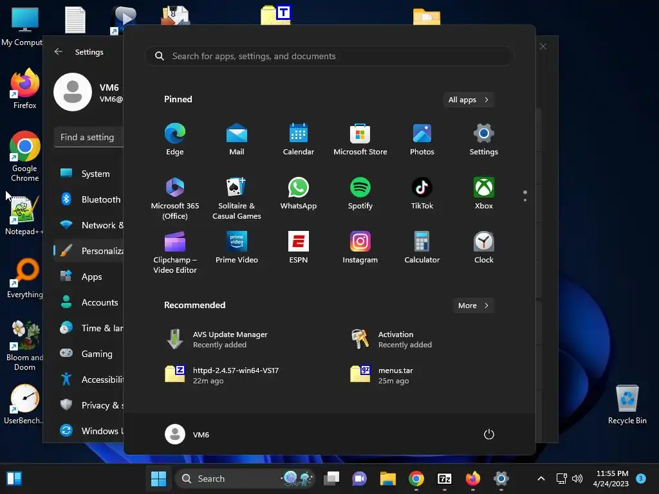
Task: Open the widgets panel on taskbar
Action: pyautogui.click(x=14, y=479)
